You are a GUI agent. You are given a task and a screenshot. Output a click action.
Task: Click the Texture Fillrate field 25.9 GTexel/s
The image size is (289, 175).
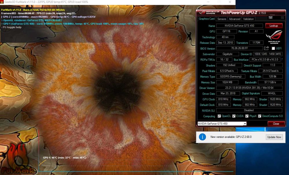[271, 71]
